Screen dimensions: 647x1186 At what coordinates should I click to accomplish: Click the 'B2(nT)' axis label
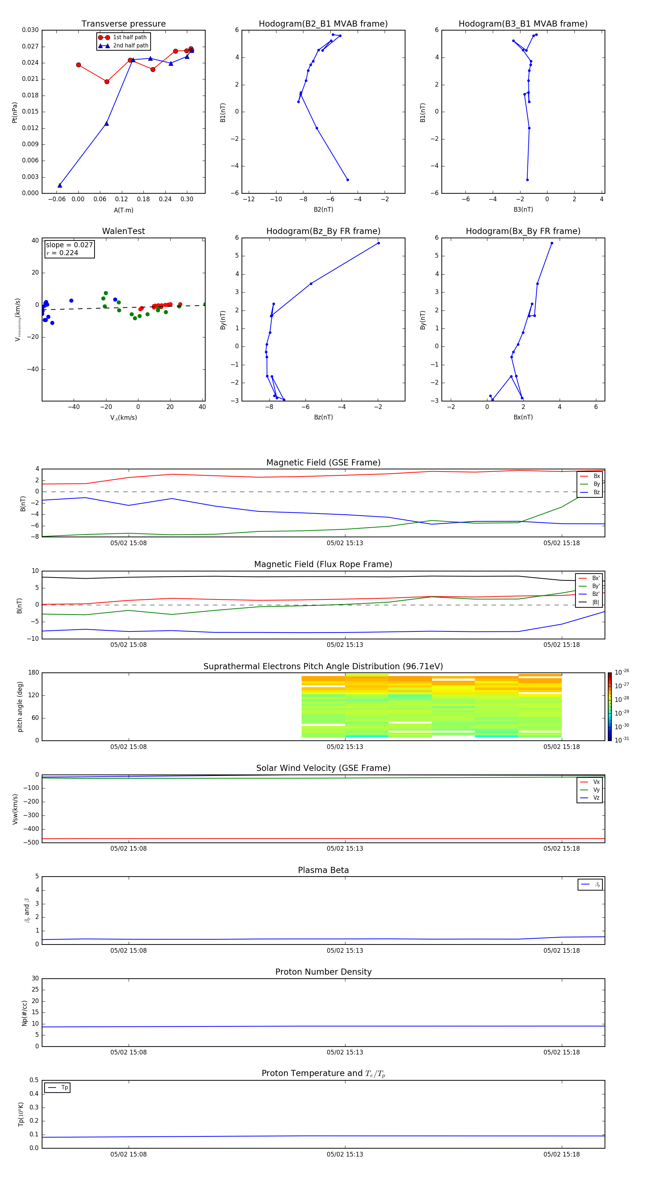[x=323, y=210]
